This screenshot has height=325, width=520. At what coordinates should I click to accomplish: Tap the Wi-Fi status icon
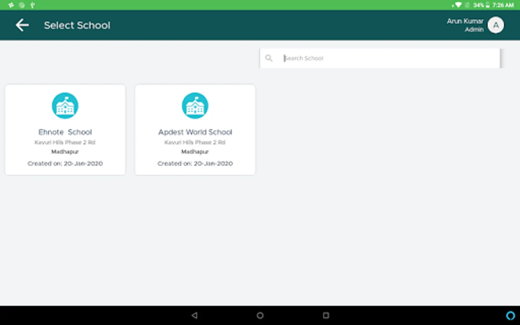point(458,5)
